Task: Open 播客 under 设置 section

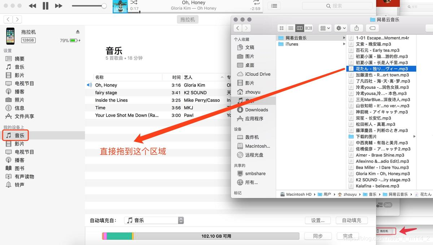Action: click(19, 92)
